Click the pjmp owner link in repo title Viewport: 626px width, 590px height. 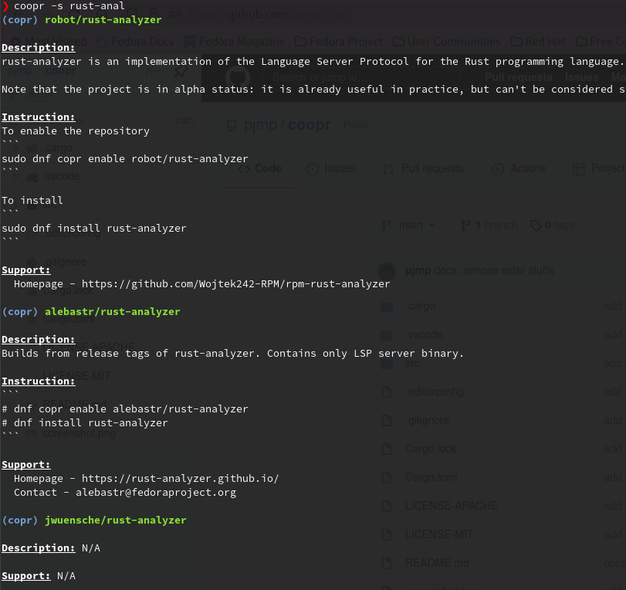click(260, 125)
